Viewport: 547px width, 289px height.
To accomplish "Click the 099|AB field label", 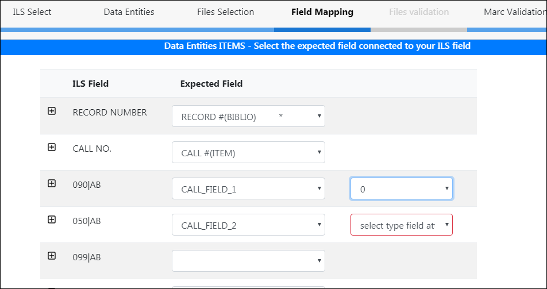I will [87, 257].
